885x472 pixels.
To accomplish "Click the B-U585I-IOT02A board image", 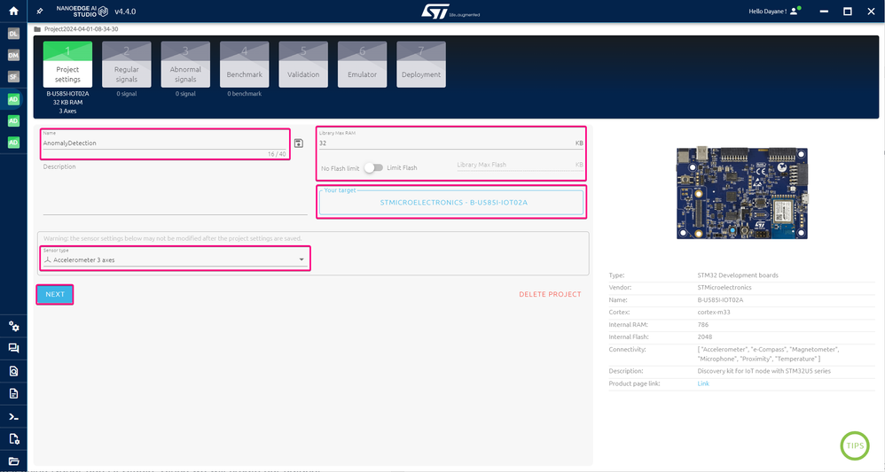I will [741, 193].
